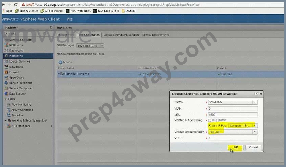Go back to Home in Navigator
The image size is (286, 167).
[x=11, y=34]
